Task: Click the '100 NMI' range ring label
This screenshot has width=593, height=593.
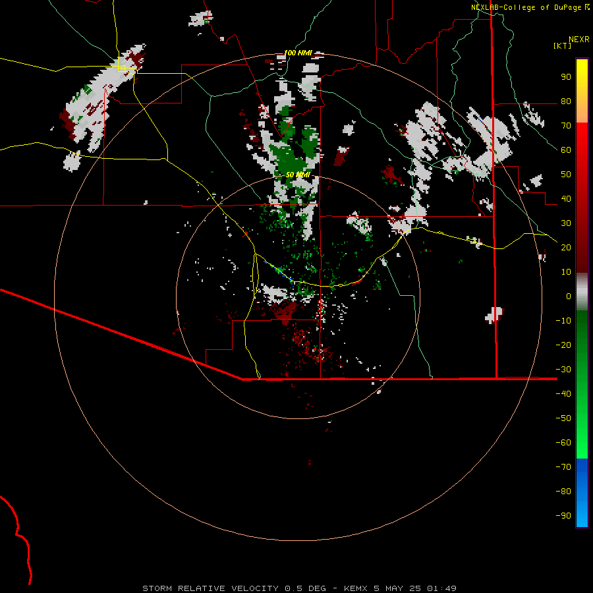Action: [x=298, y=53]
